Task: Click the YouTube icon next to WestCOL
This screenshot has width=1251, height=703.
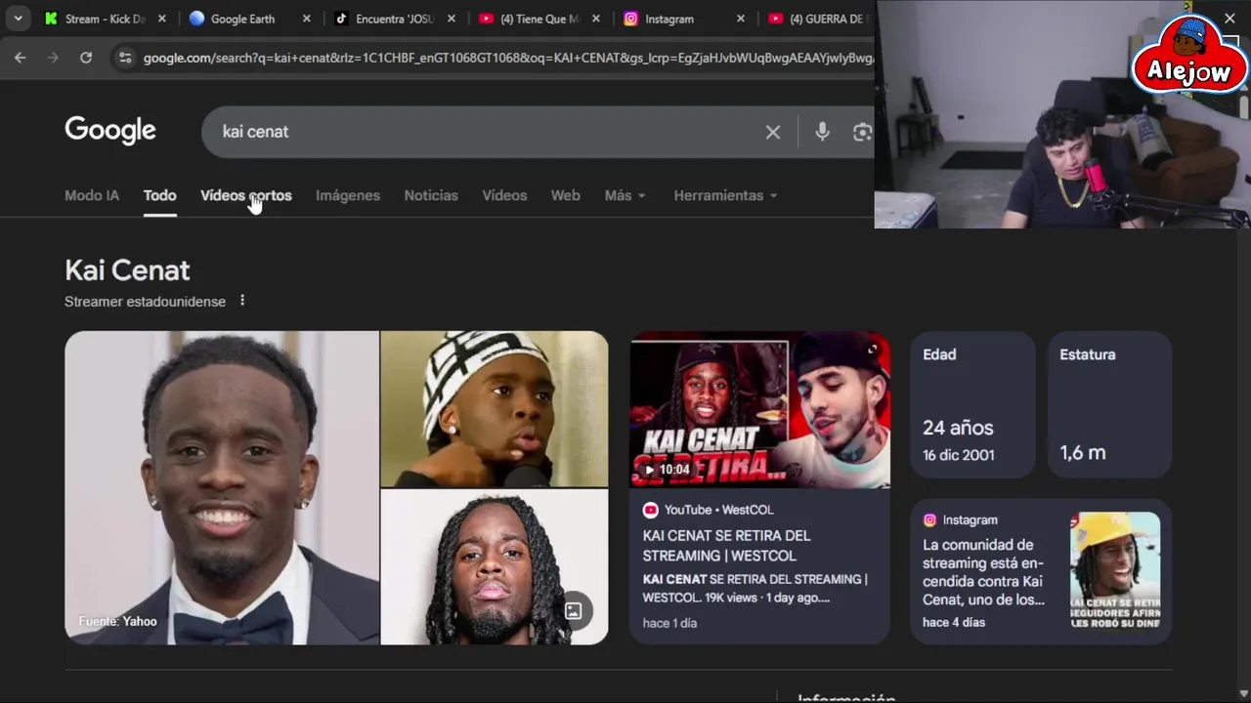Action: pyautogui.click(x=650, y=510)
